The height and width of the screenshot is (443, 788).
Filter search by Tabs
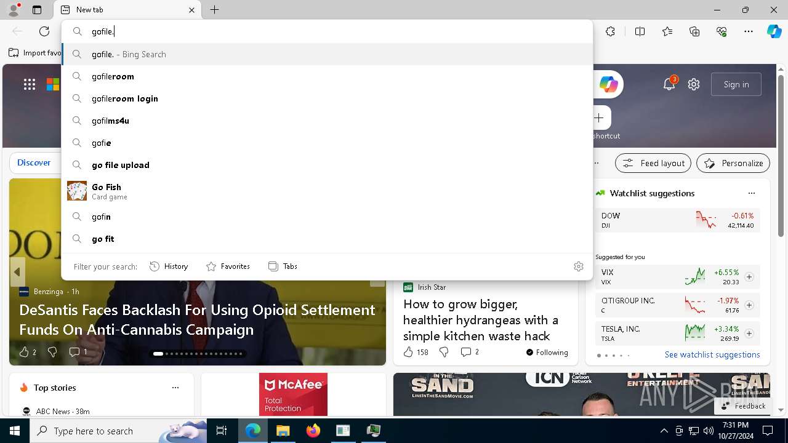(x=283, y=266)
